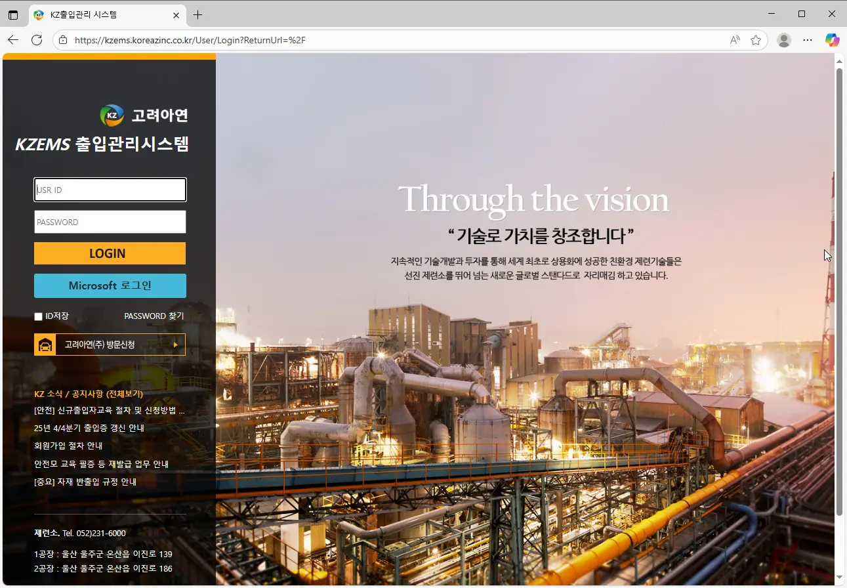
Task: Click the tab actions icon top-left
Action: (13, 14)
